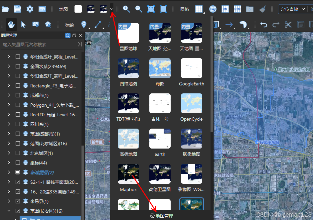The width and height of the screenshot is (313, 220).
Task: Choose GoogleEarth map source
Action: 192,72
